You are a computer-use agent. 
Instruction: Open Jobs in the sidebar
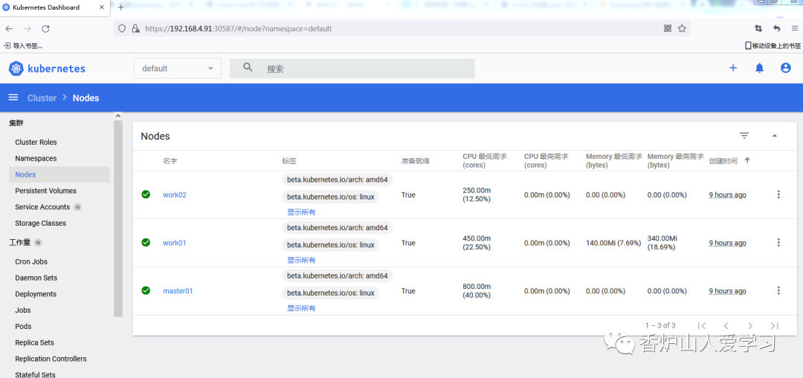[x=23, y=310]
